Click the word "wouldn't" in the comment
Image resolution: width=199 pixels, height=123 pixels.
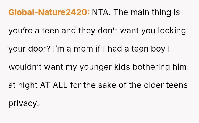(25, 67)
